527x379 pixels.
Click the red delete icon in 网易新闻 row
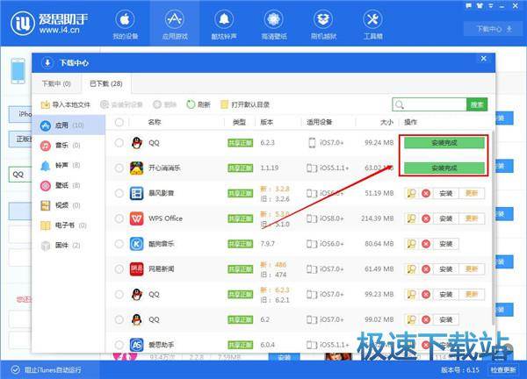point(426,268)
